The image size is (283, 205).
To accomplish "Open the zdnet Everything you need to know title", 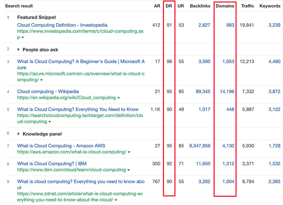I will click(81, 184).
